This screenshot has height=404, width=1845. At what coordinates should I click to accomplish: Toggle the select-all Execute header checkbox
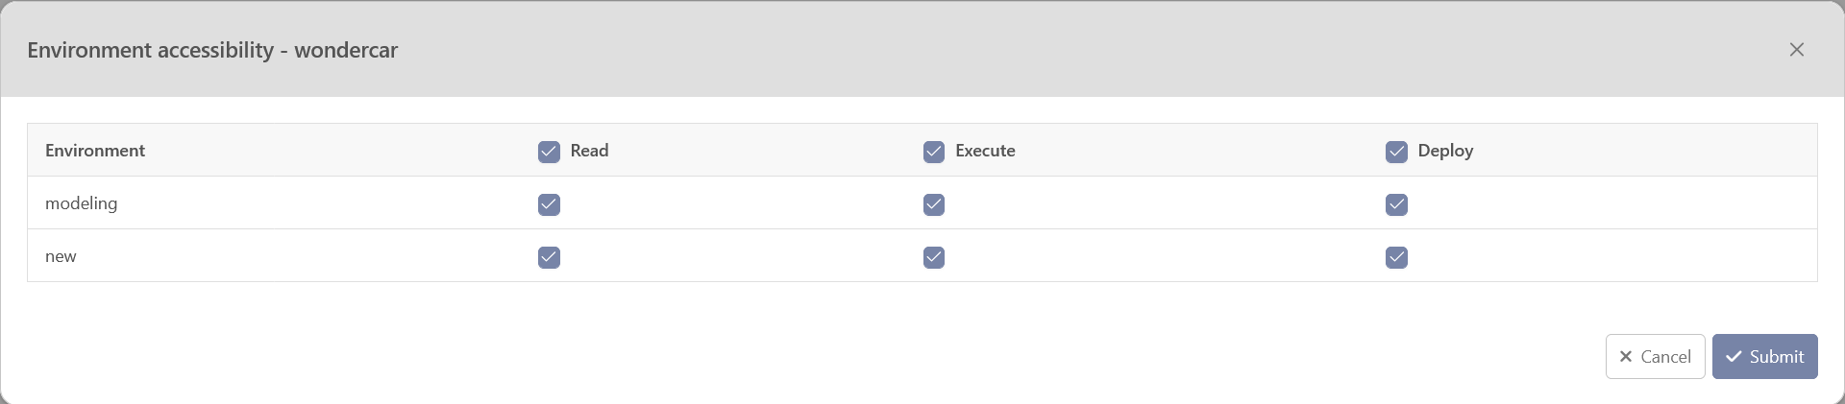[x=934, y=152]
